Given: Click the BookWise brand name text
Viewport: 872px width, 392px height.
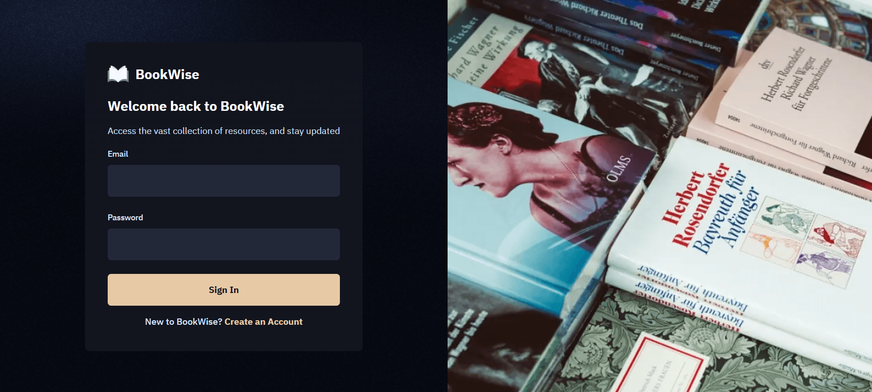Looking at the screenshot, I should 167,74.
